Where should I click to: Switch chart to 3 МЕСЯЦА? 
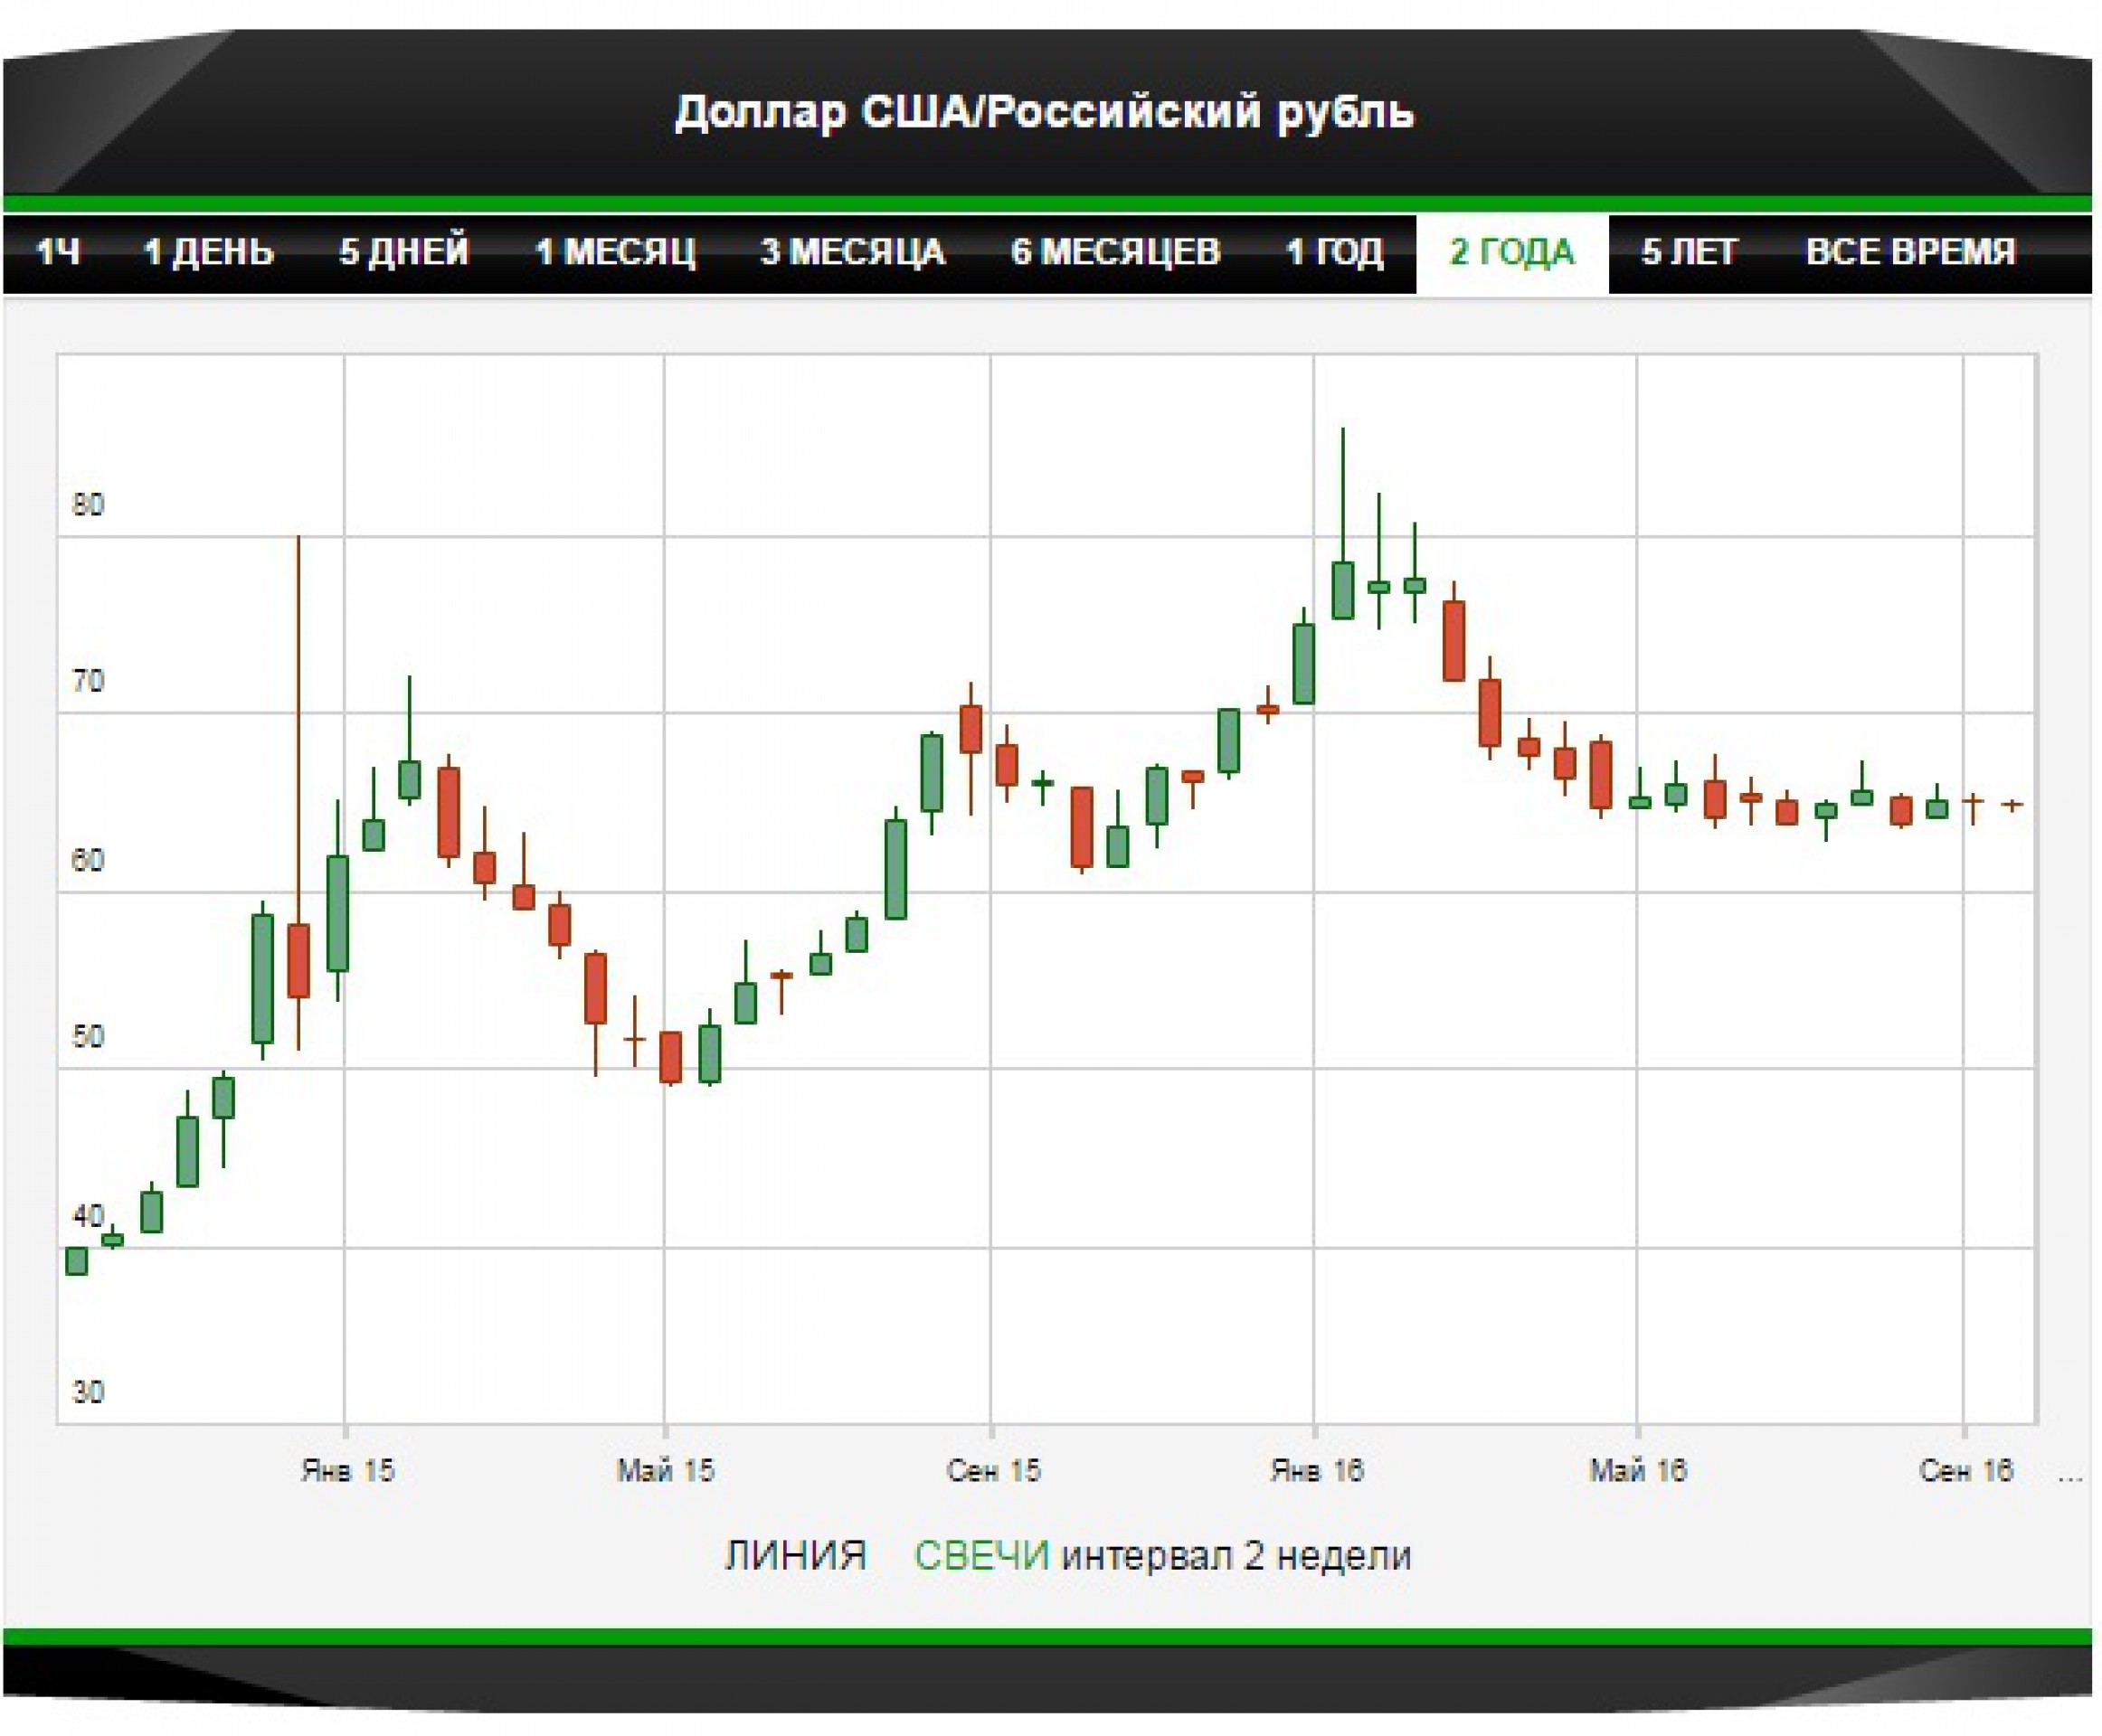851,251
